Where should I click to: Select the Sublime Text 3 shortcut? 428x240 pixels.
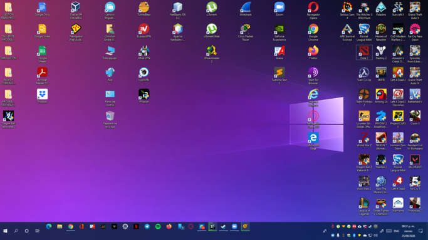pos(279,76)
